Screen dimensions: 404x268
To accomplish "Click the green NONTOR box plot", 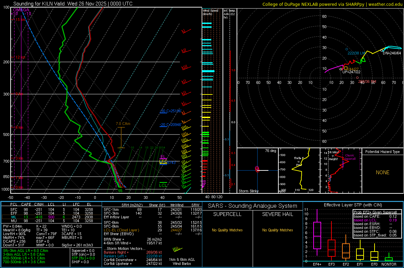I will click(389, 257).
